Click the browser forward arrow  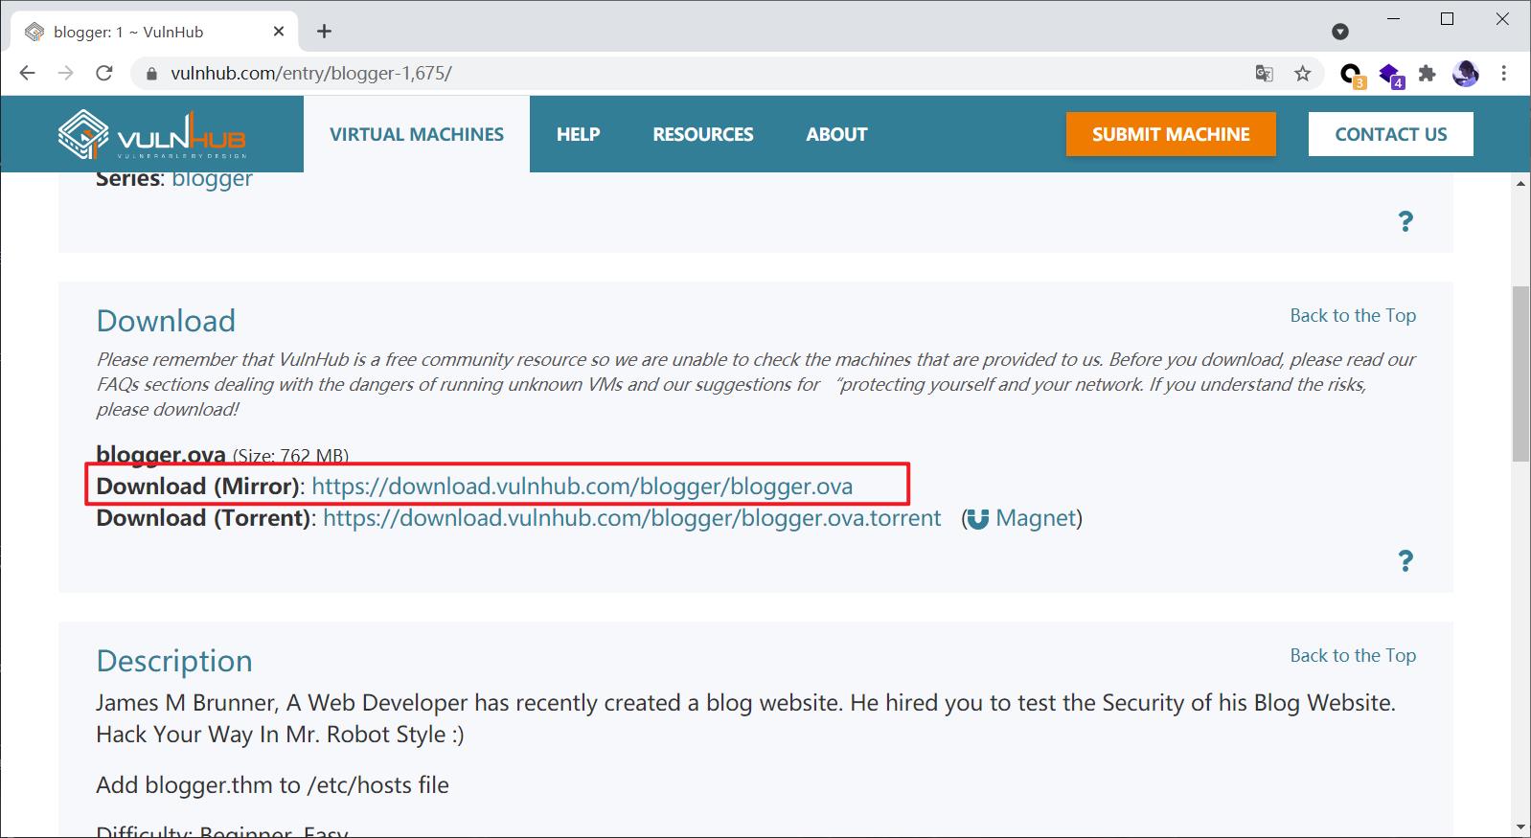(65, 73)
